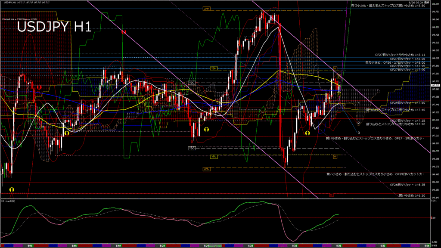This screenshot has height=248, width=441.
Task: Click the W marker beside YDL line
Action: click(x=335, y=157)
